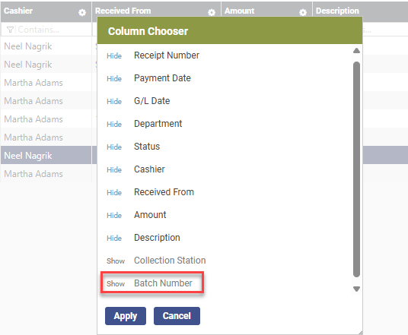Viewport: 408px width, 335px height.
Task: Click the filter funnel icon under Cashier
Action: (10, 30)
